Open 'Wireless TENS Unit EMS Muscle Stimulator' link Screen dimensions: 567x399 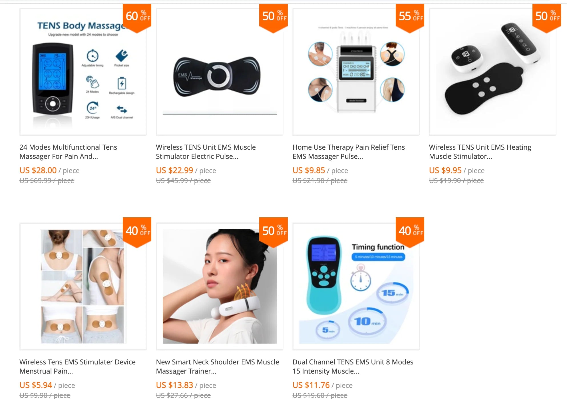click(x=206, y=152)
